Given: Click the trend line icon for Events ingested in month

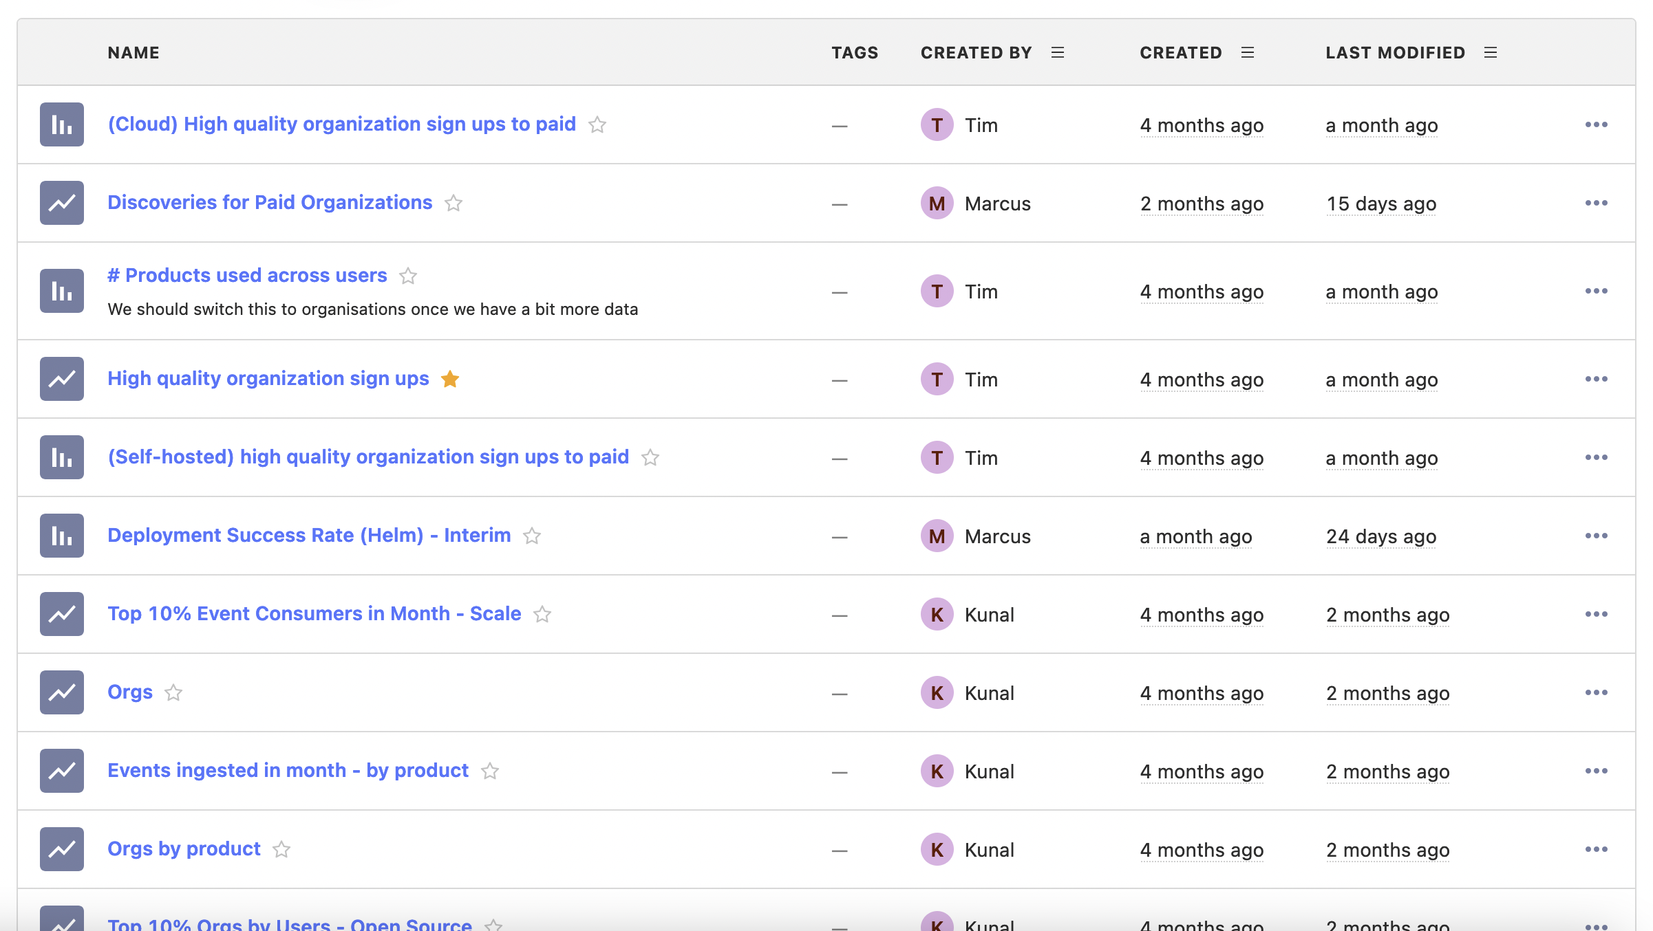Looking at the screenshot, I should [x=63, y=771].
